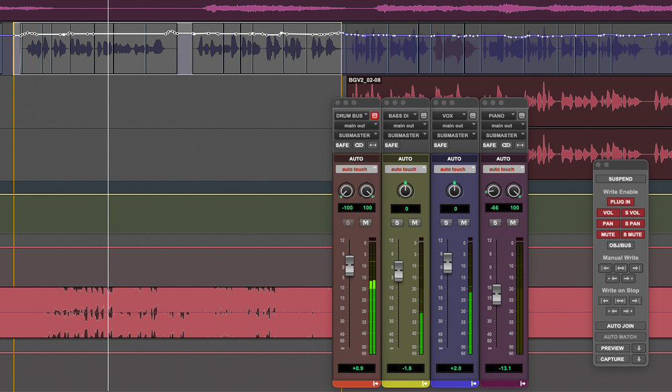Toggle S MUTE write enable
The height and width of the screenshot is (392, 672).
click(x=632, y=234)
